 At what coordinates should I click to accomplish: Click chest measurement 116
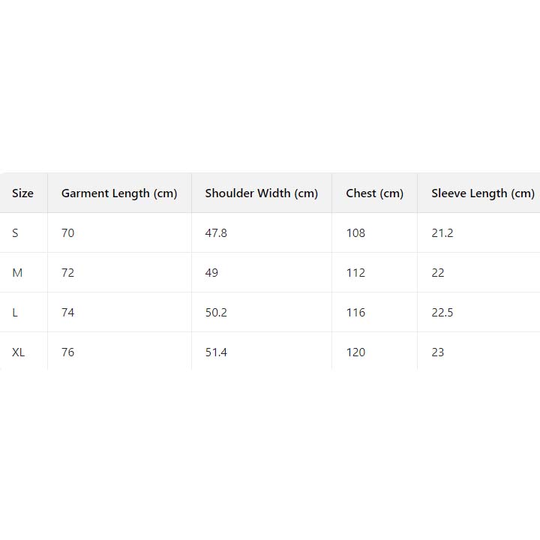tap(355, 313)
